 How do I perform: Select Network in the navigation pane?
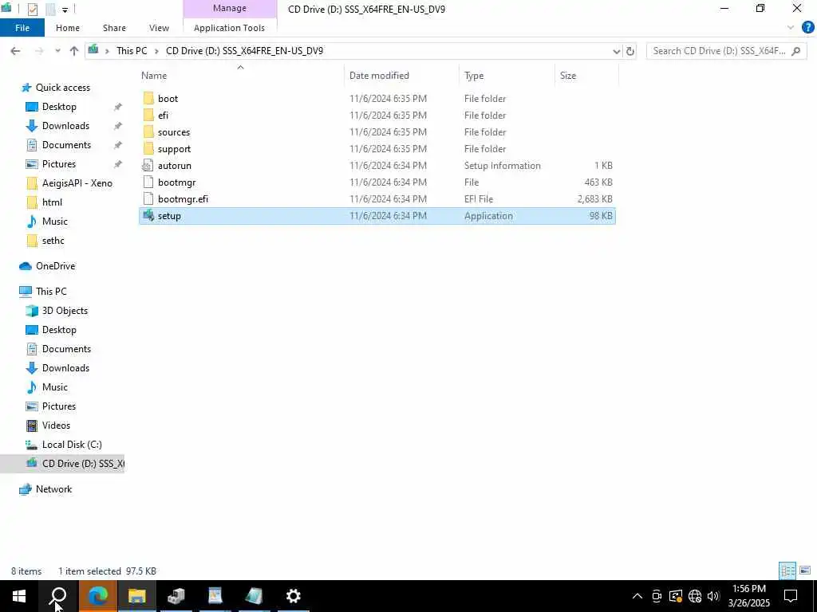click(53, 489)
